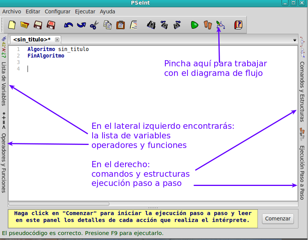Fix indentation with toolbar icon
308x240 pixels.
(134, 25)
